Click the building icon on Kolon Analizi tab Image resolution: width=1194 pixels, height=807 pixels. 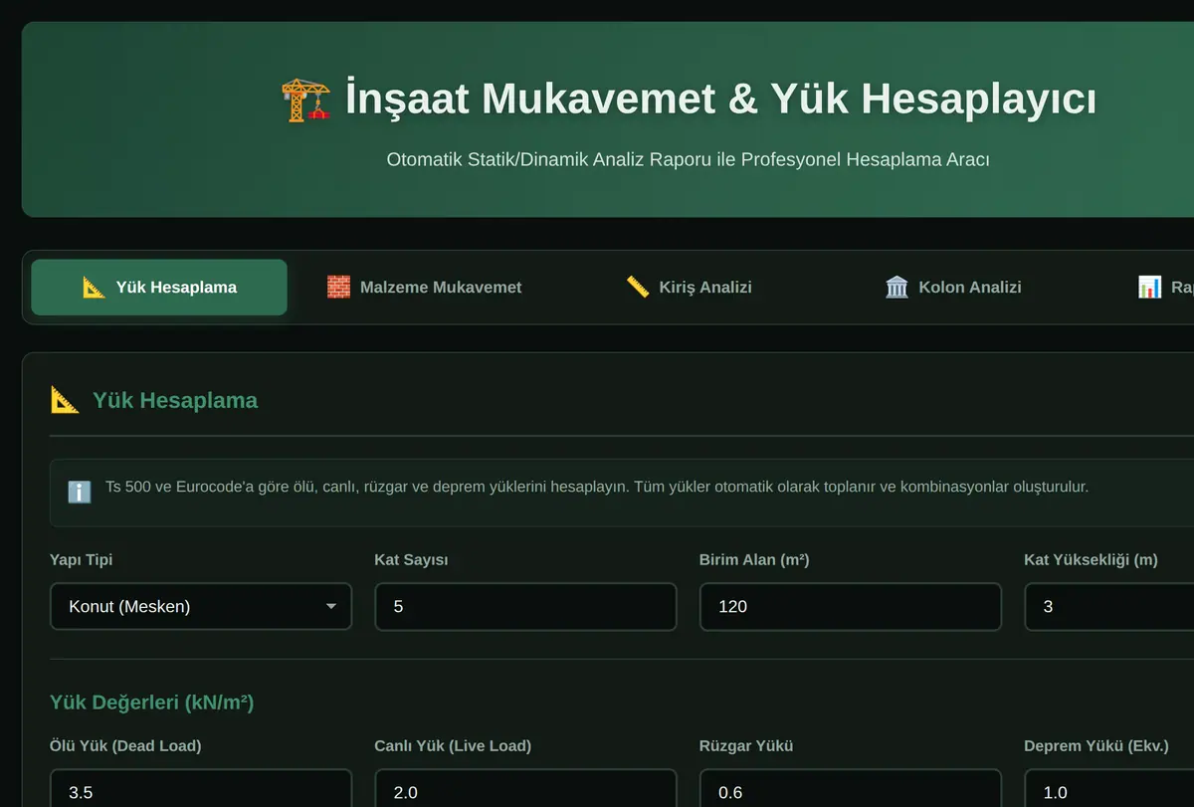click(896, 288)
